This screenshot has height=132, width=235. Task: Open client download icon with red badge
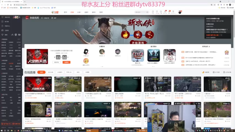[x=165, y=12]
